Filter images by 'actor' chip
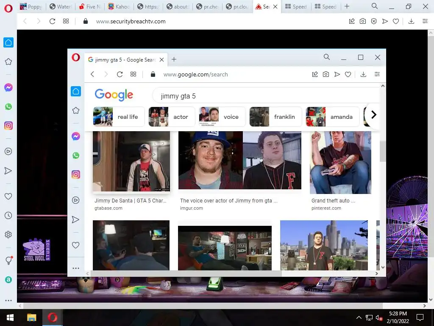The width and height of the screenshot is (434, 326). pos(172,117)
